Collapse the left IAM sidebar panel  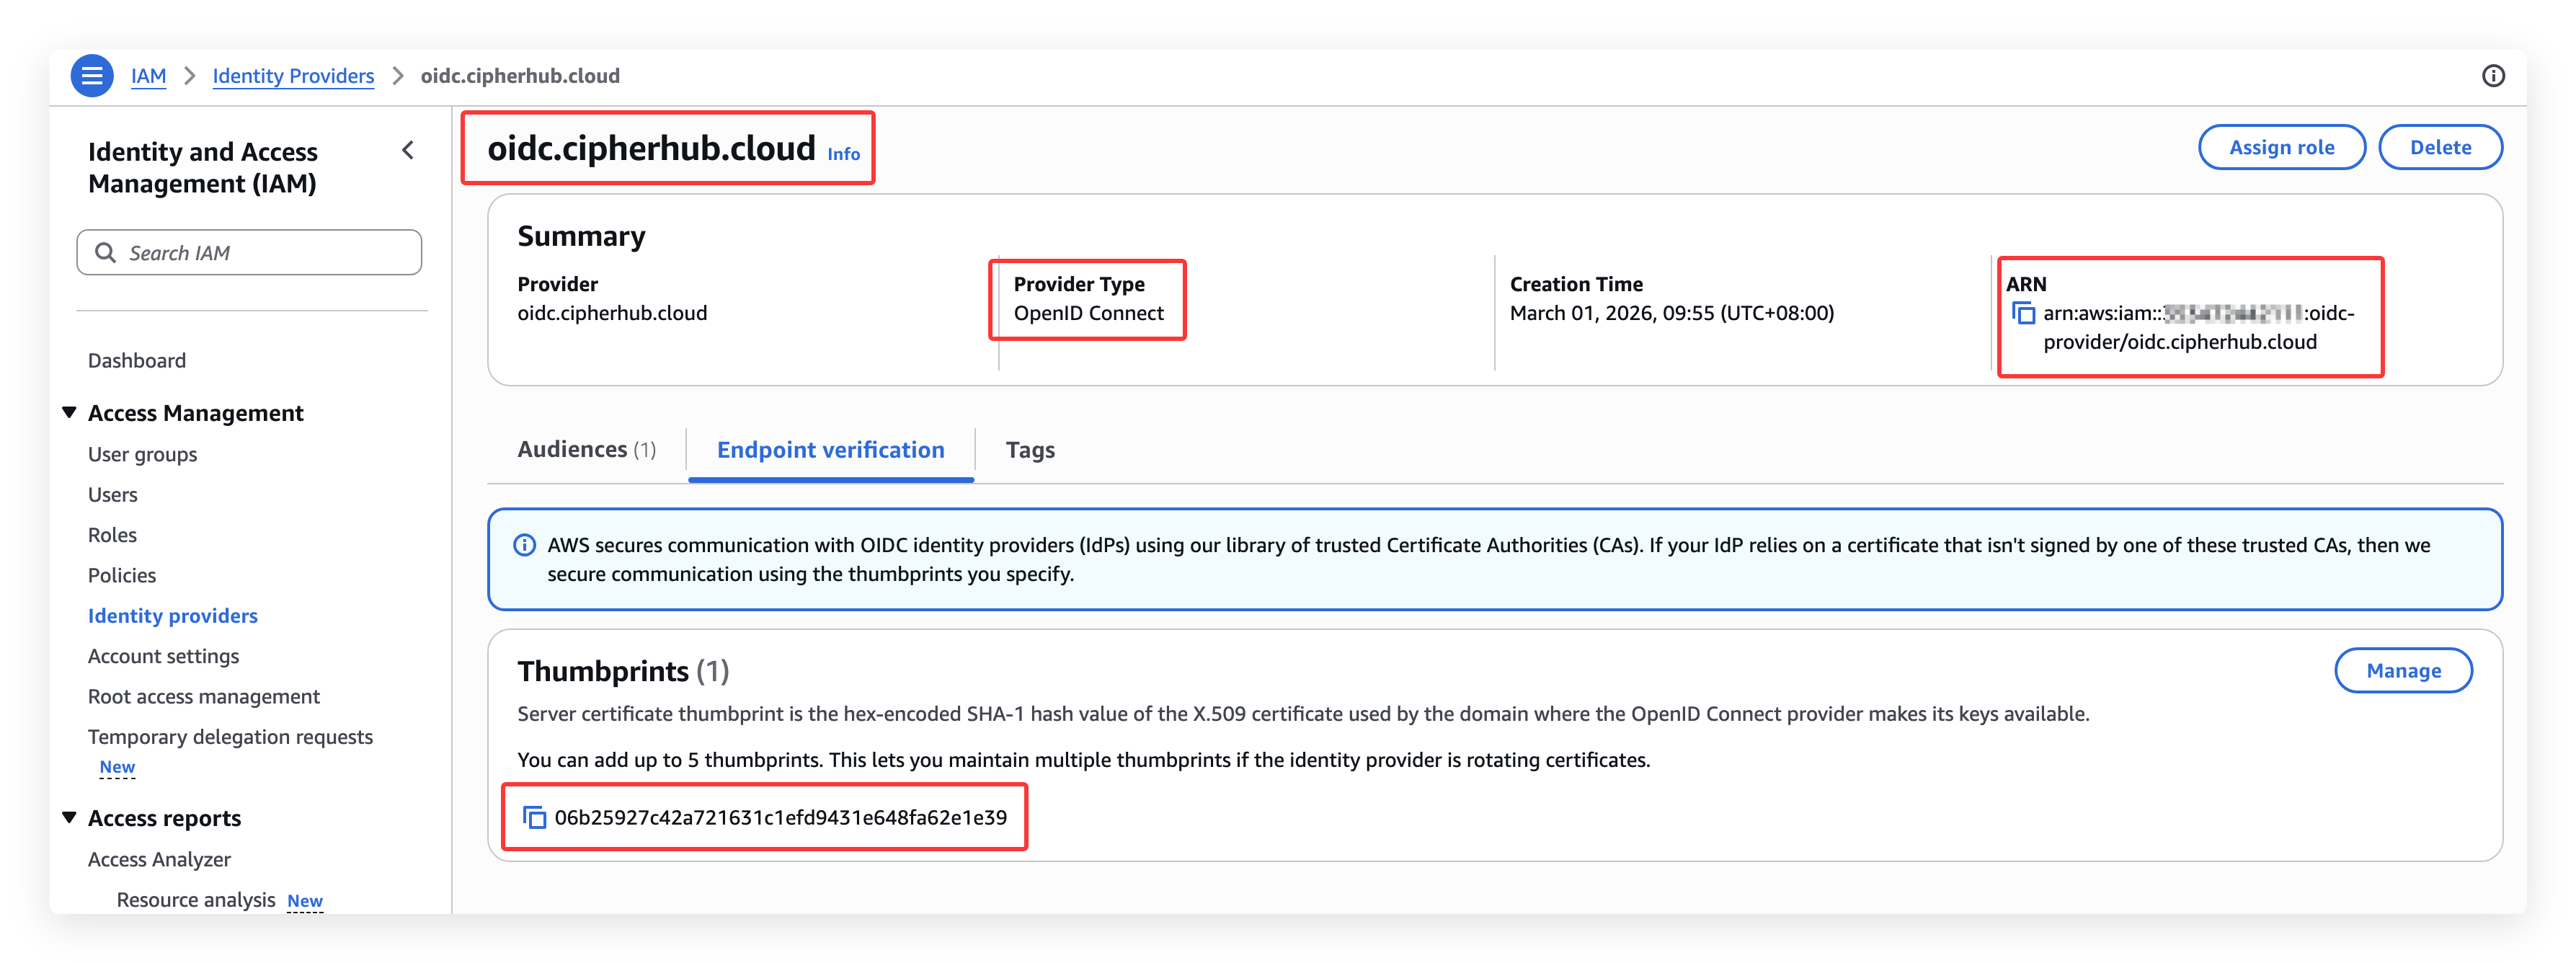click(x=408, y=150)
